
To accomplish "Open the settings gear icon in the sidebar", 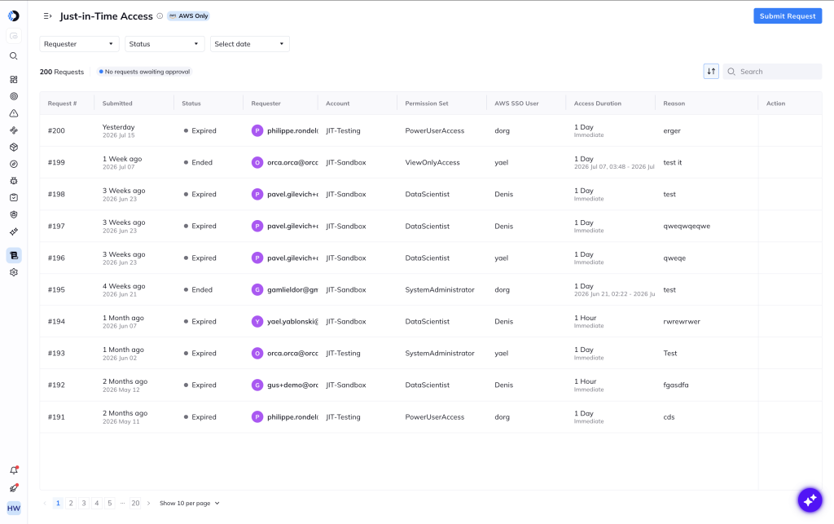I will click(x=14, y=272).
